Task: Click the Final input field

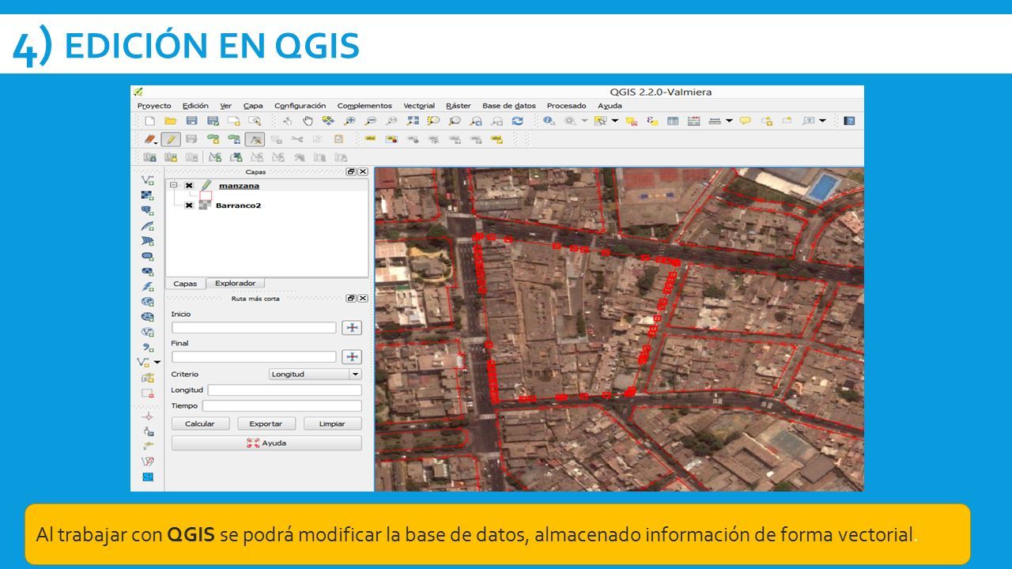Action: [x=254, y=356]
